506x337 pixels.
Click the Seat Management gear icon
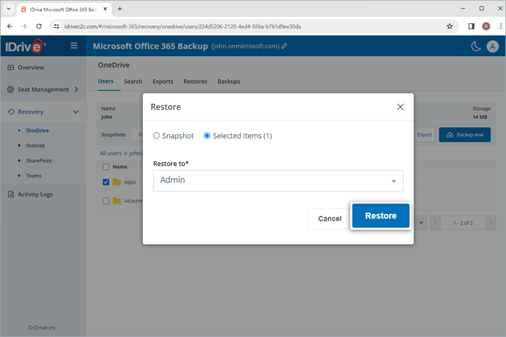click(11, 89)
